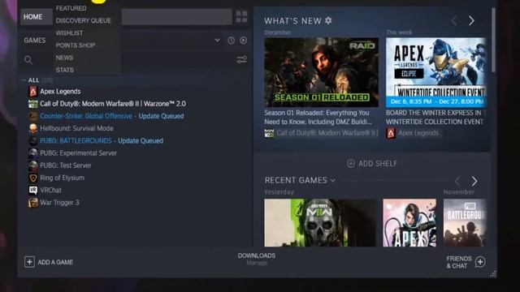Open the Friends & Chat label
This screenshot has height=292, width=520.
(x=459, y=262)
